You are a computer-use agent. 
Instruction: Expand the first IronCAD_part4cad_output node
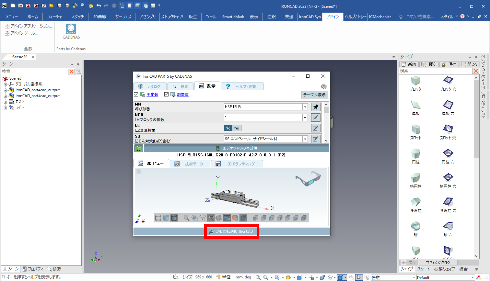point(6,90)
